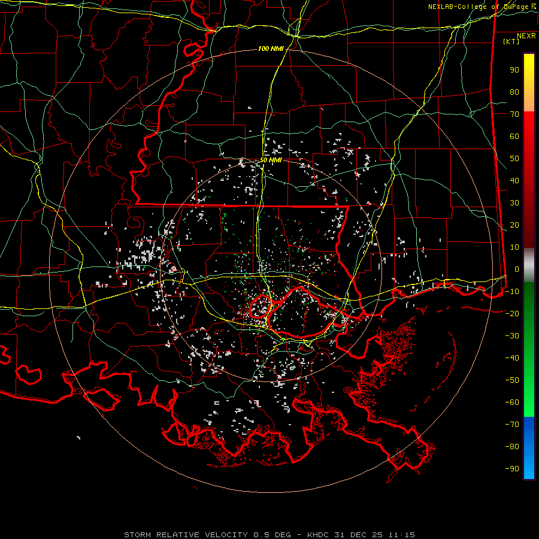Click the 40 knot scale label
Screen dimensions: 539x539
514,180
